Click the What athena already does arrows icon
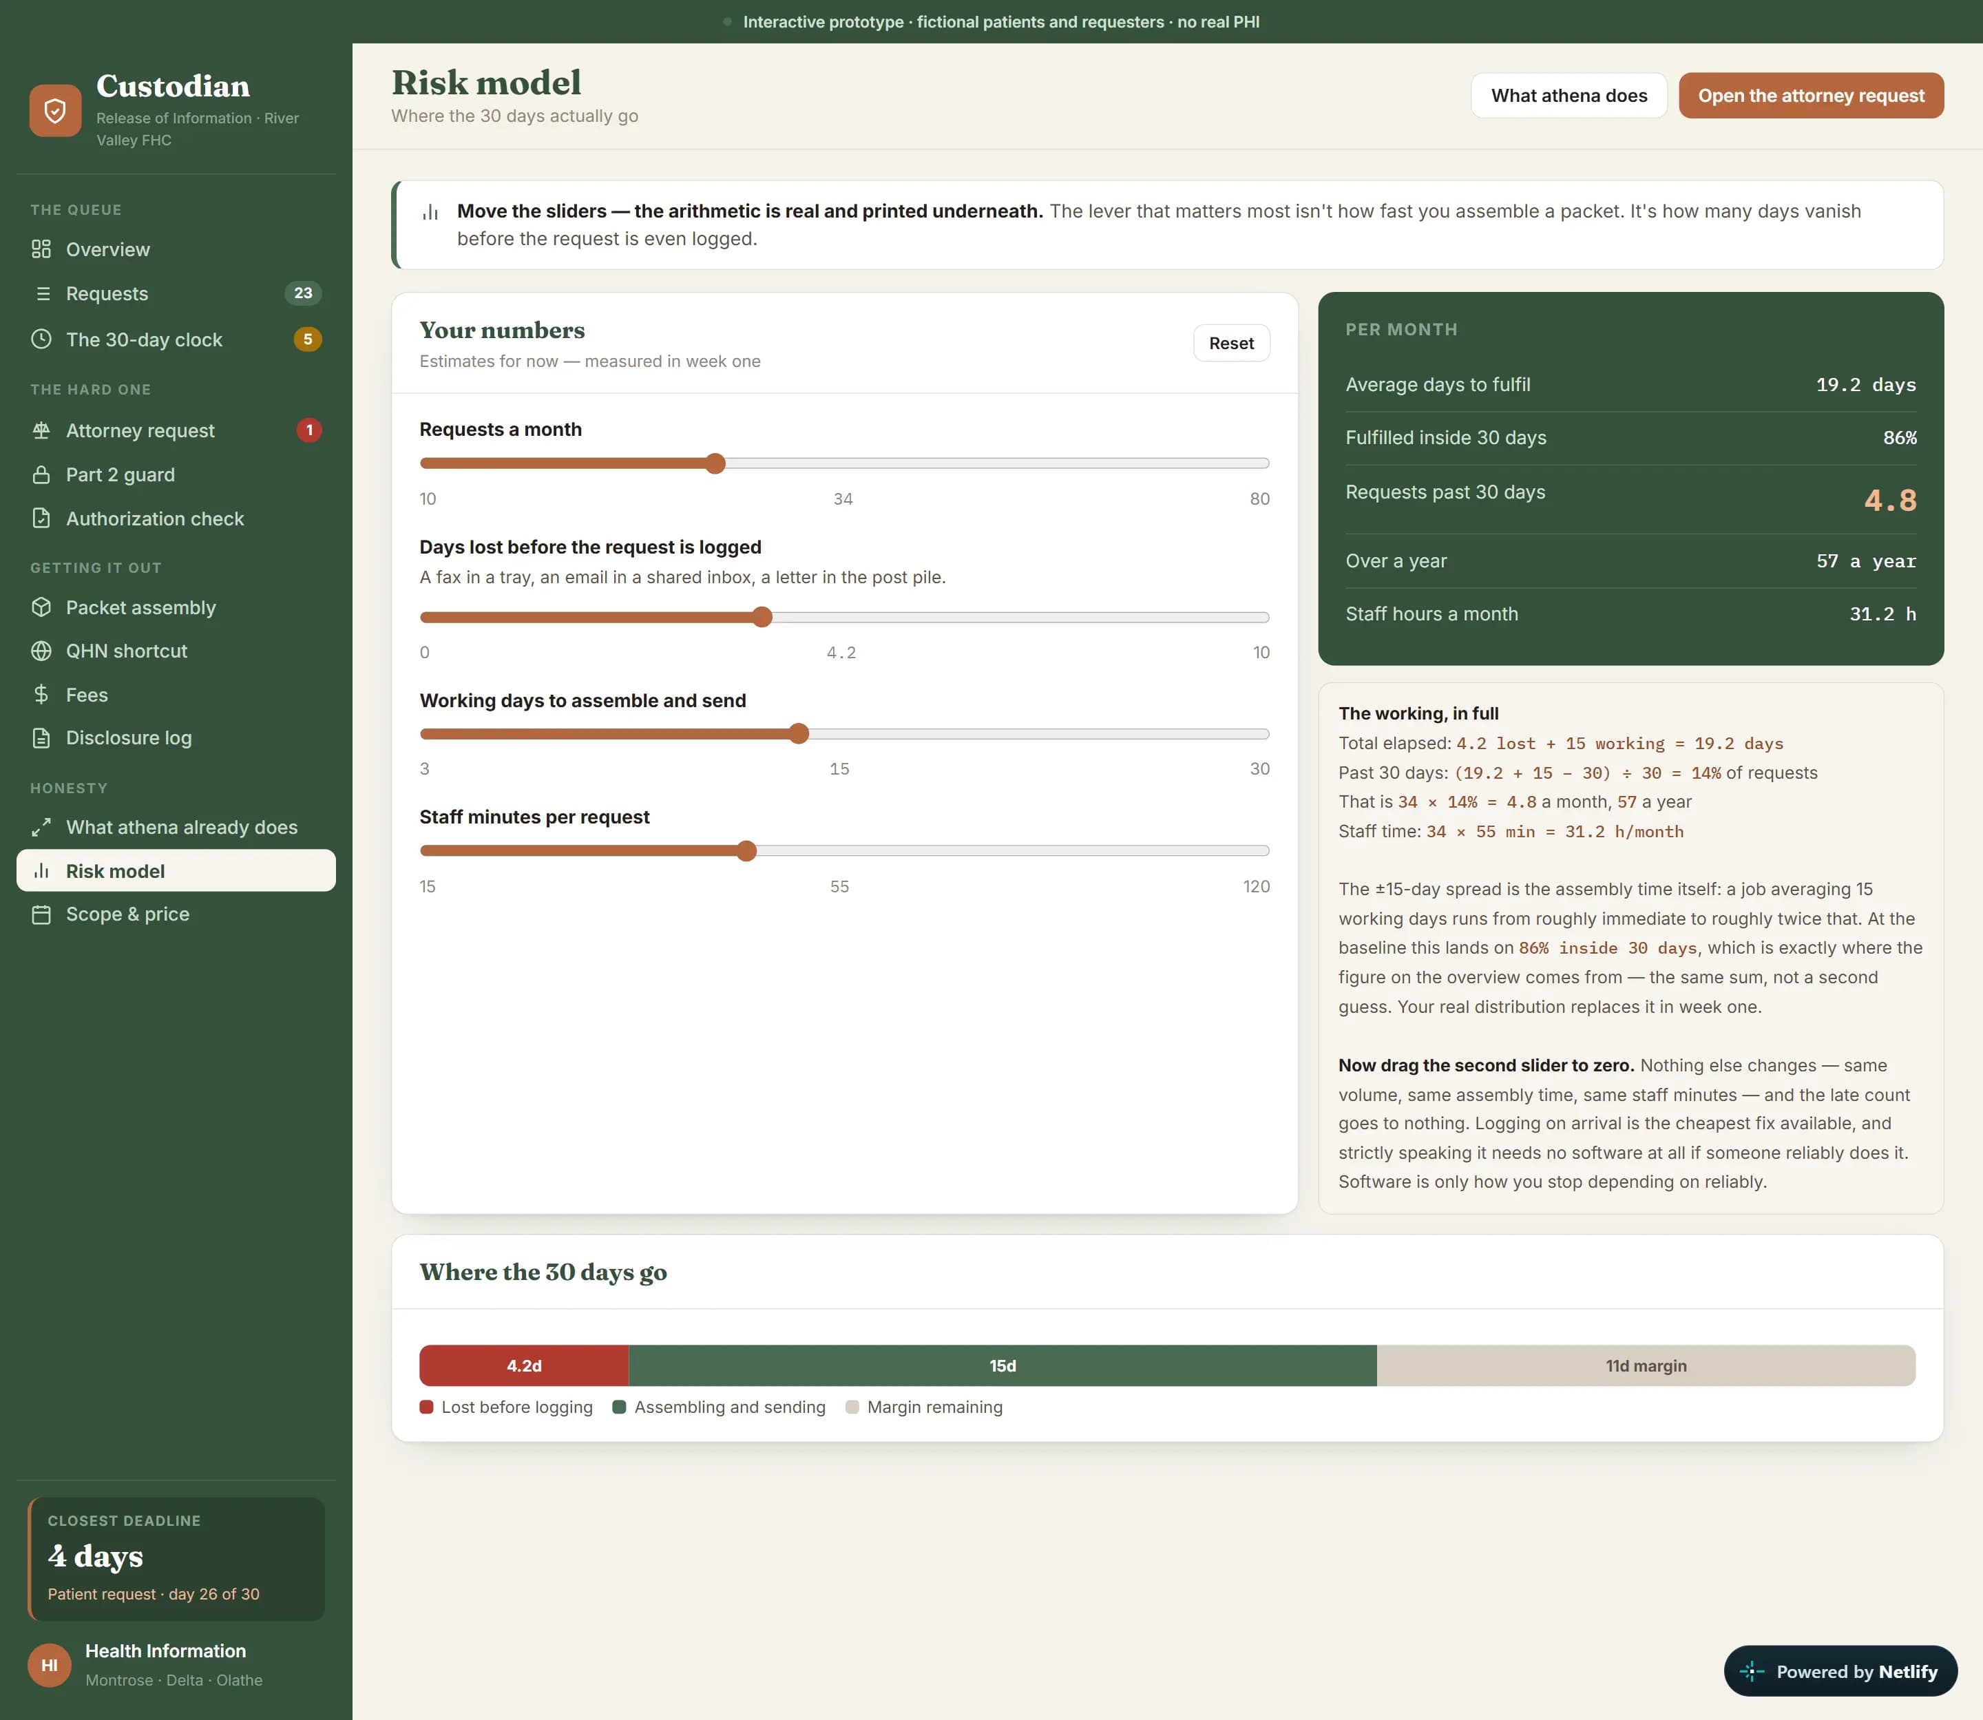 click(41, 828)
